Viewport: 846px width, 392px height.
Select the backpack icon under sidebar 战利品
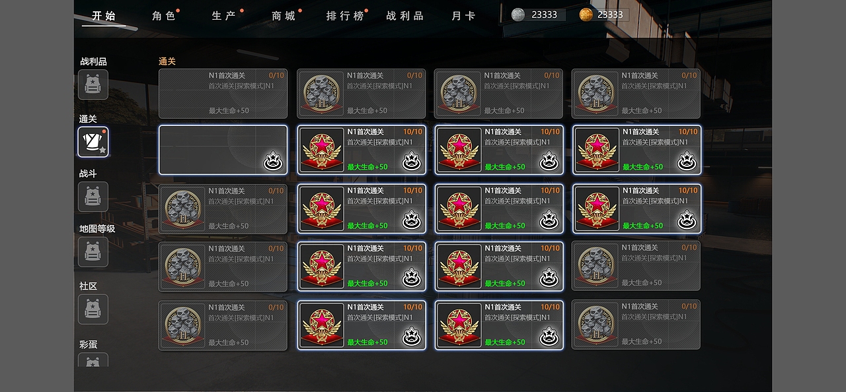93,84
